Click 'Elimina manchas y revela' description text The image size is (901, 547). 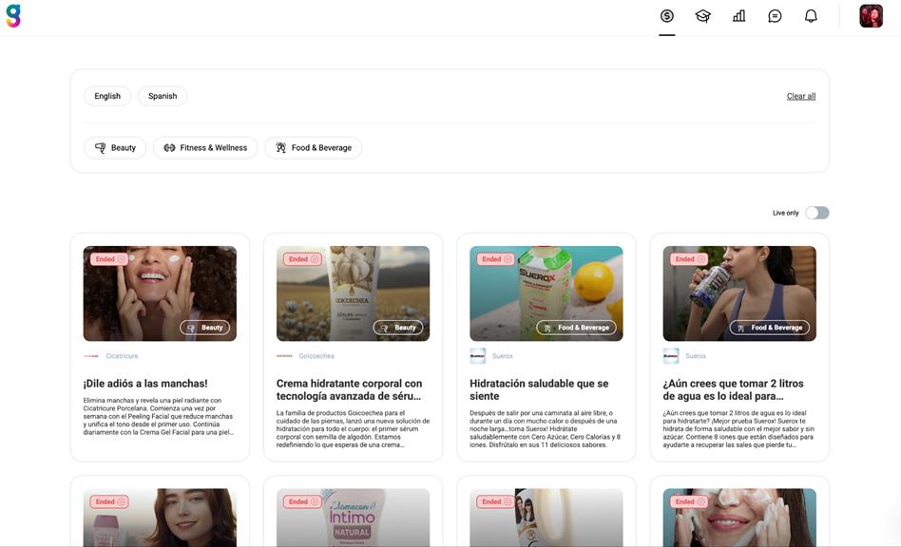(159, 416)
